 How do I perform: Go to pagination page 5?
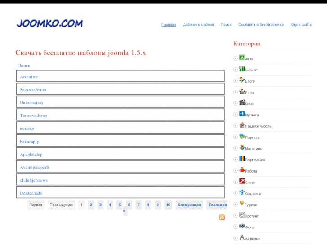pos(120,205)
